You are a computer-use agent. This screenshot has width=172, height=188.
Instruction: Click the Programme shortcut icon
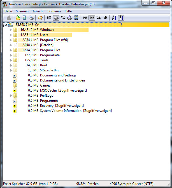pyautogui.click(x=15, y=101)
